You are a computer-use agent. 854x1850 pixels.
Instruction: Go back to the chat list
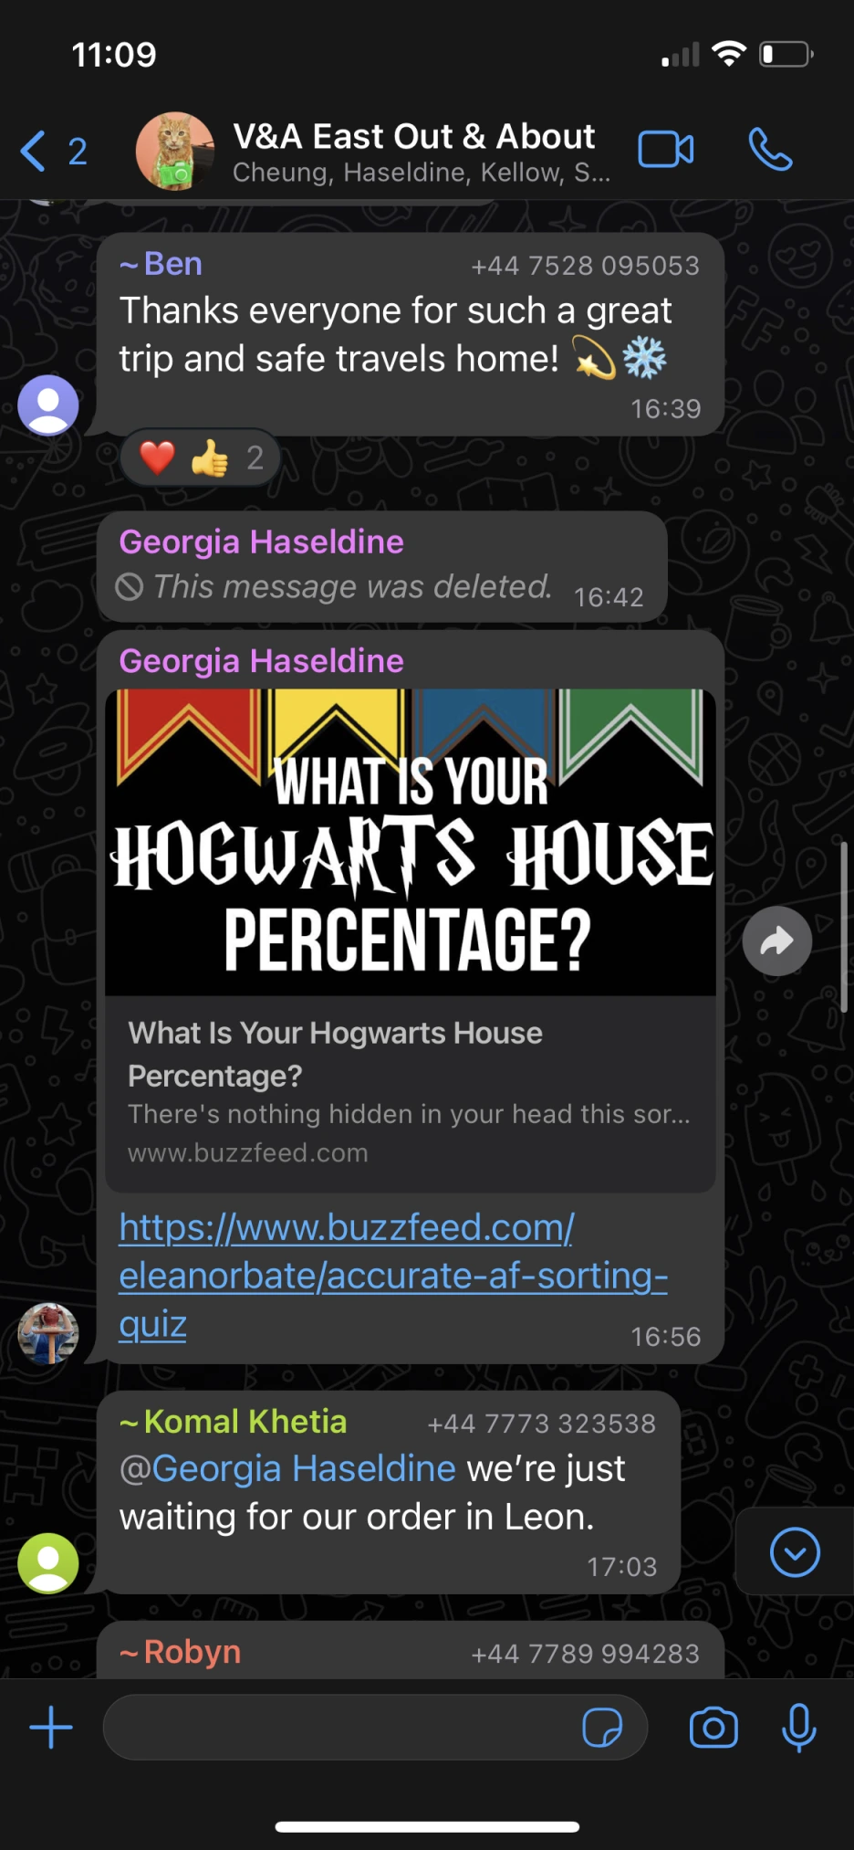(x=53, y=151)
